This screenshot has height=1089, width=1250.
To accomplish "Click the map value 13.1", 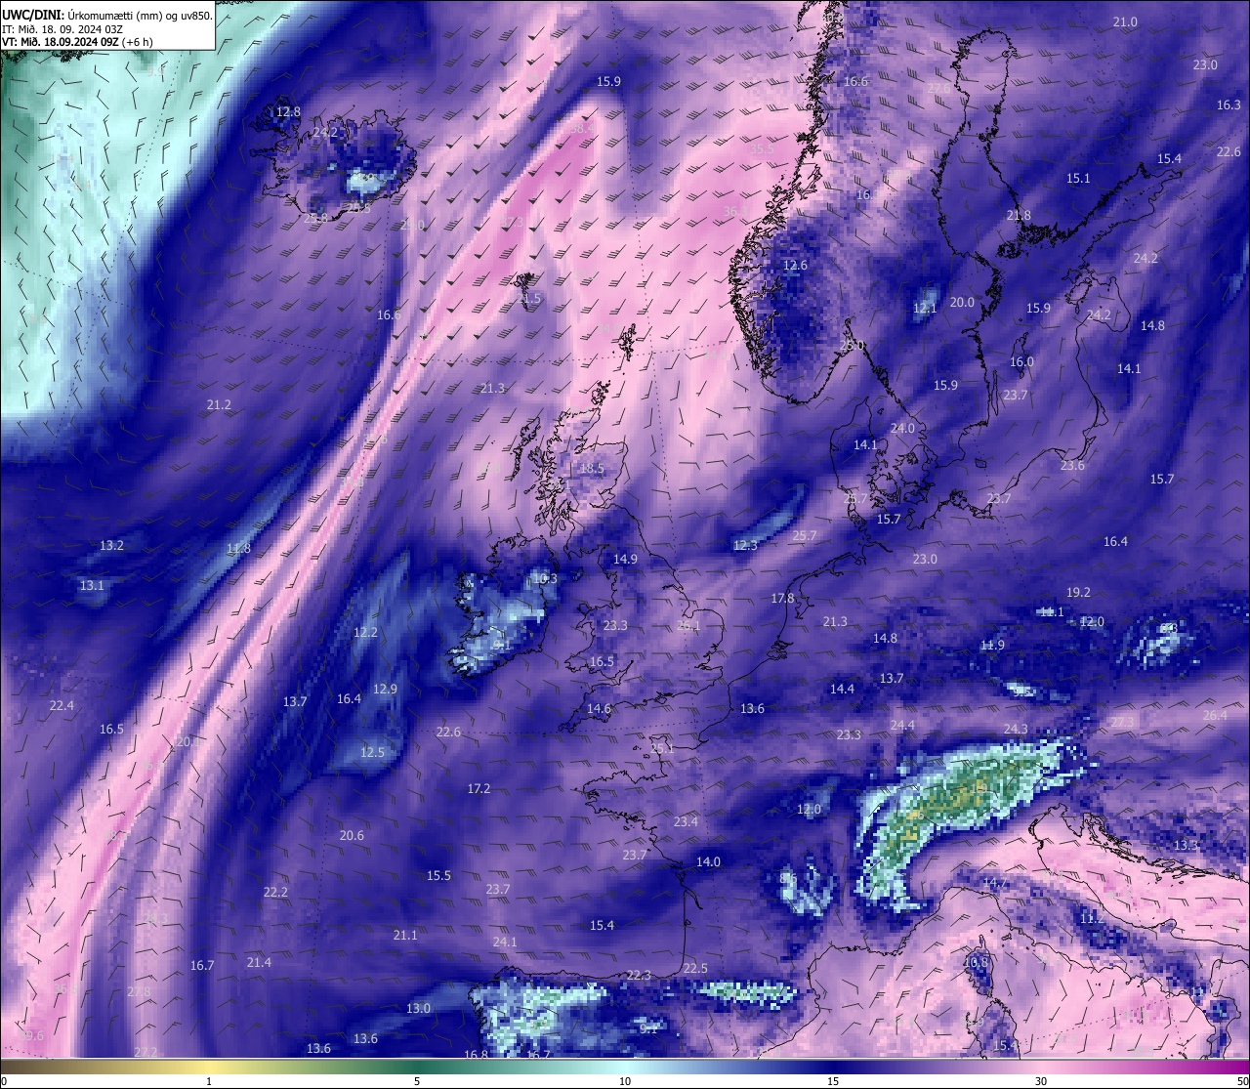I will coord(92,586).
